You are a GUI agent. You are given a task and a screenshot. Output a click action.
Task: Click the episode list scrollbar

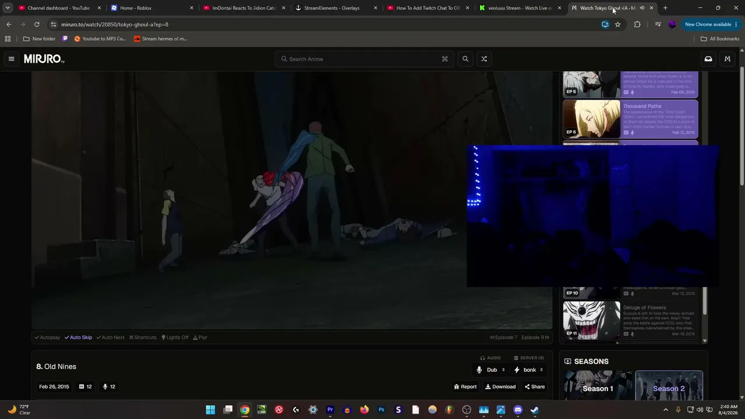pos(705,300)
